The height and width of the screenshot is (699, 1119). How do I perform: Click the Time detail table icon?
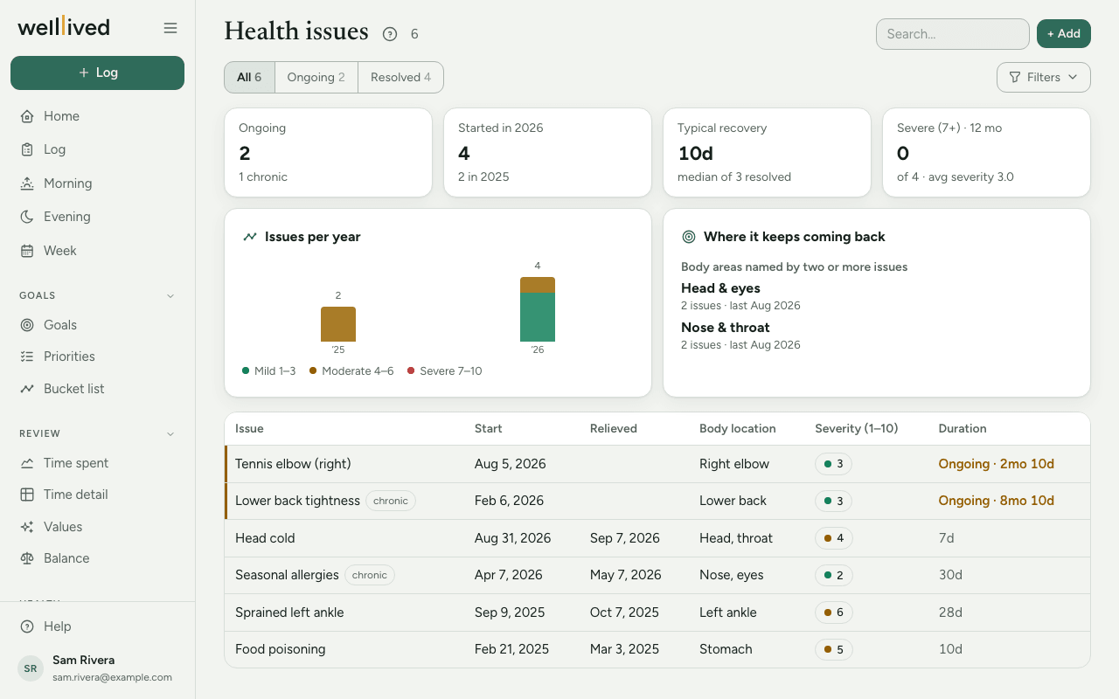[x=27, y=495]
